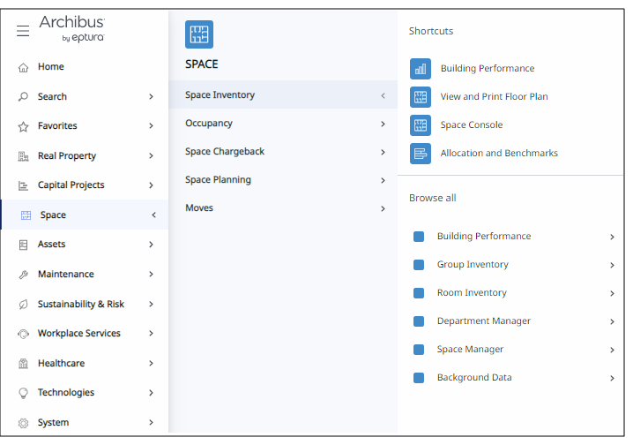The image size is (633, 445).
Task: Click the Space Console shortcut icon
Action: (x=421, y=125)
